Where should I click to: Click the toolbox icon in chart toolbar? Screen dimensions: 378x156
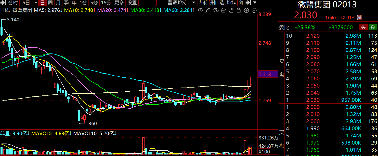point(223,10)
